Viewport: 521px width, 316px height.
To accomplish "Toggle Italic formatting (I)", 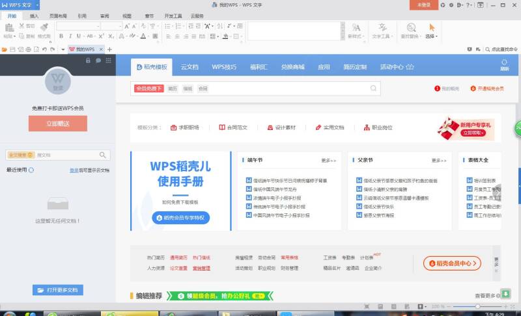I will click(x=70, y=36).
